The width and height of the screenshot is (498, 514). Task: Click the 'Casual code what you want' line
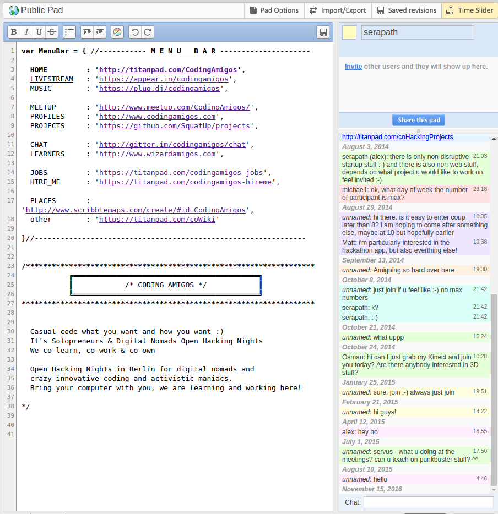pyautogui.click(x=127, y=332)
